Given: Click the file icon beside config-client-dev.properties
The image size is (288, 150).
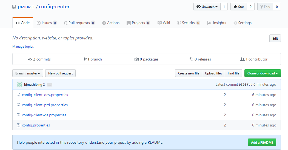Looking at the screenshot, I should pos(19,95).
